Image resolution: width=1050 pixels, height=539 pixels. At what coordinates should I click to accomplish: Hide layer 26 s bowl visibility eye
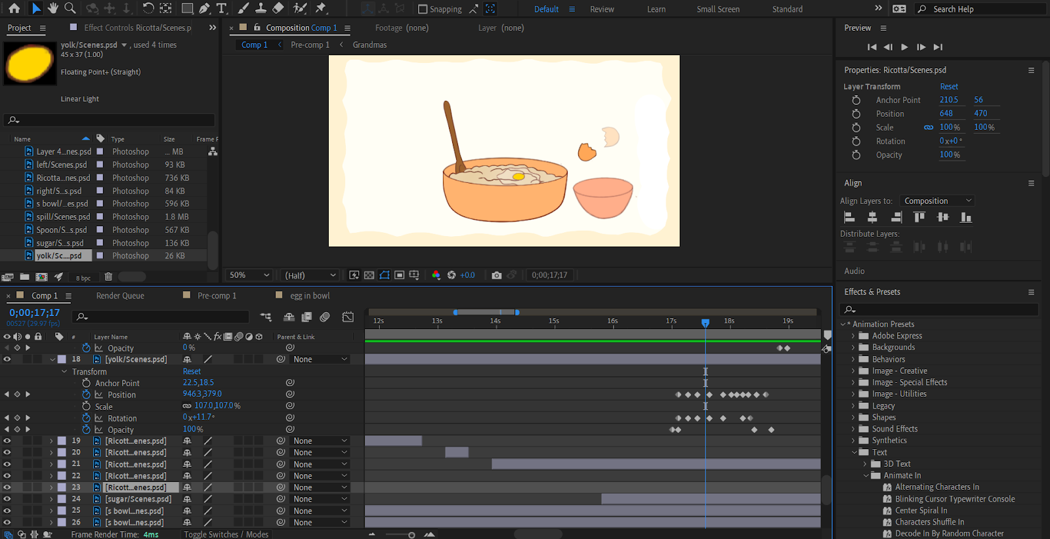[x=7, y=523]
